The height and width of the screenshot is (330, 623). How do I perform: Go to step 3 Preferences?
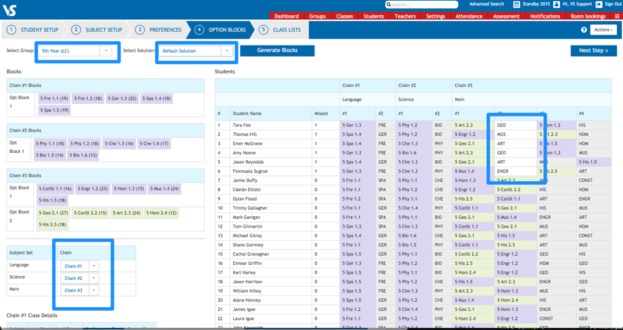[x=158, y=30]
